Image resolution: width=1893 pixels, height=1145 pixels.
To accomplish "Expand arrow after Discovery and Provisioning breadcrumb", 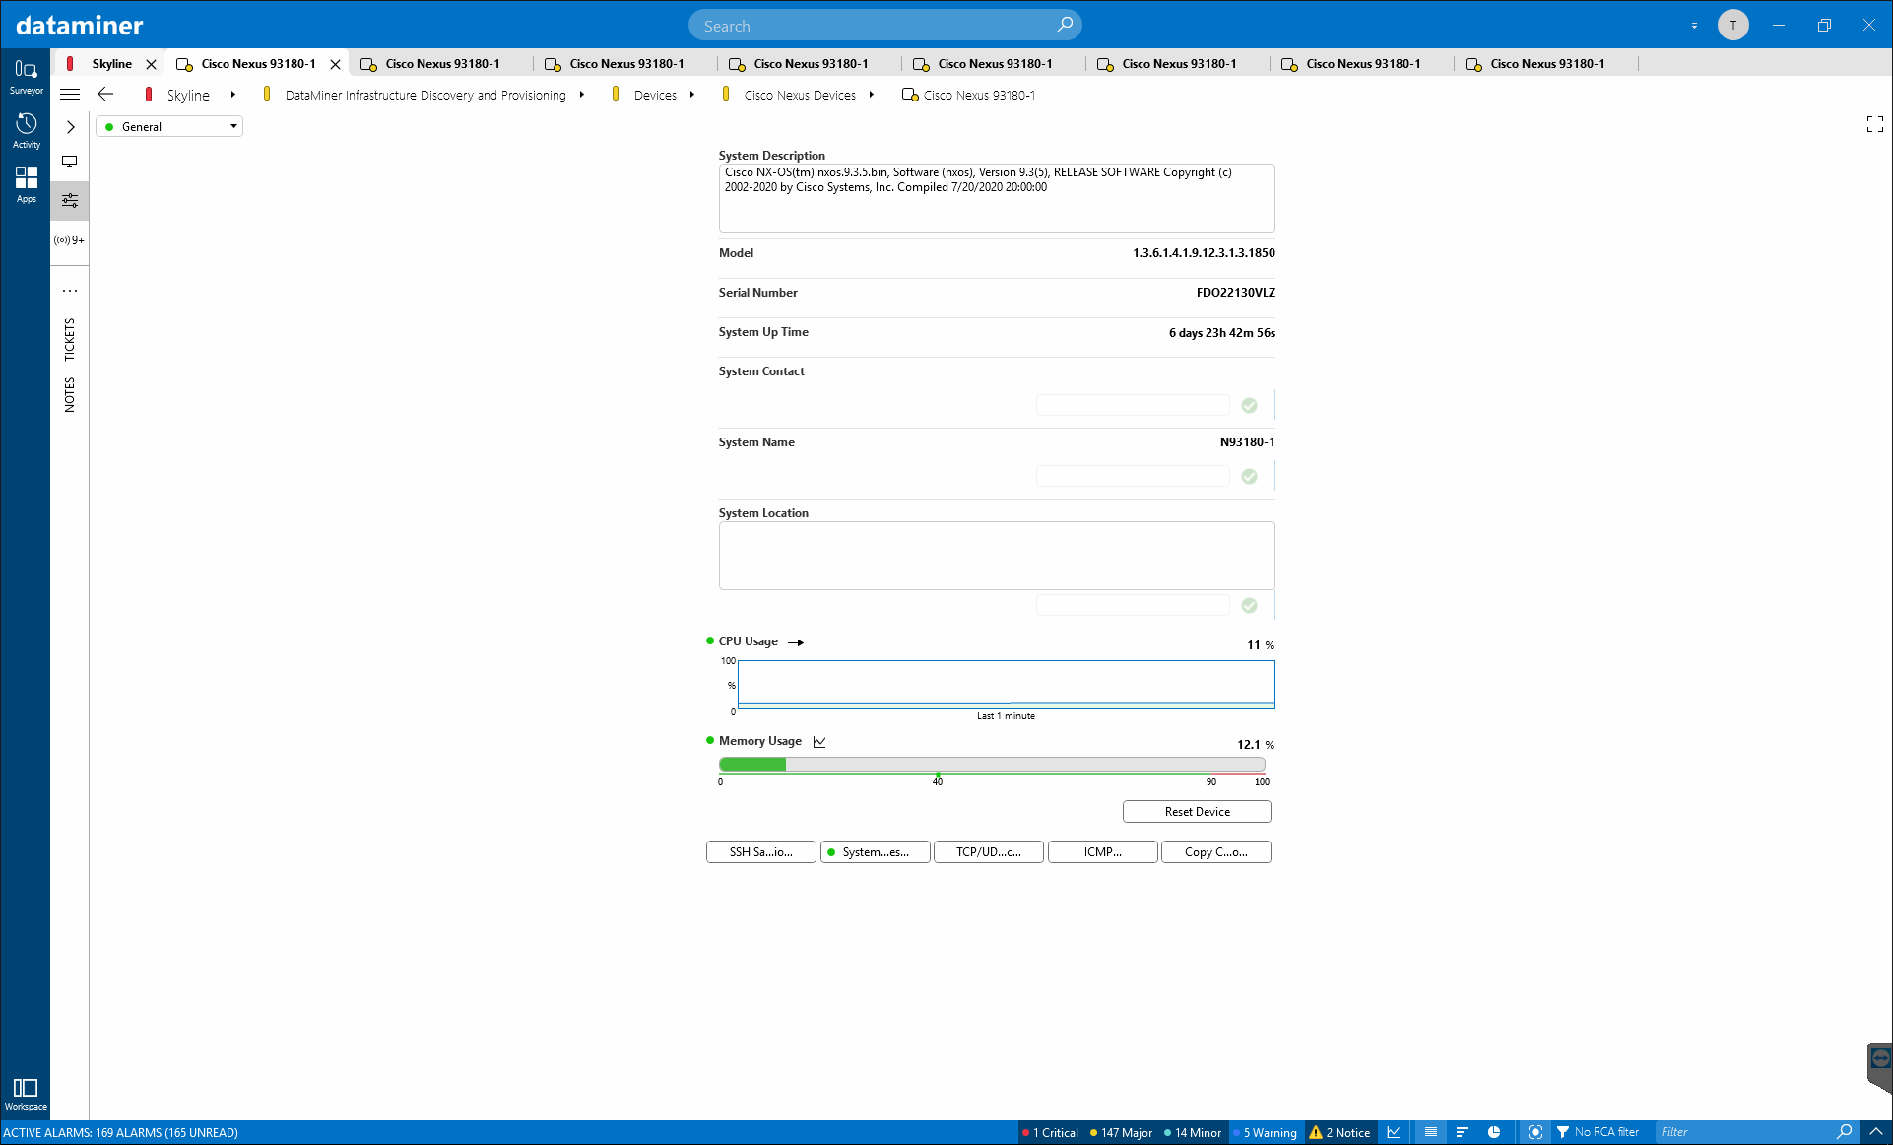I will tap(582, 95).
